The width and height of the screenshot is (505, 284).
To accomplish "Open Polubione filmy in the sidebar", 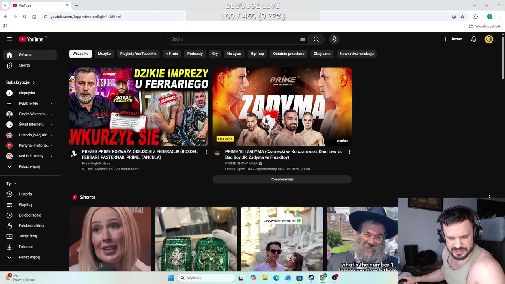I will click(30, 226).
